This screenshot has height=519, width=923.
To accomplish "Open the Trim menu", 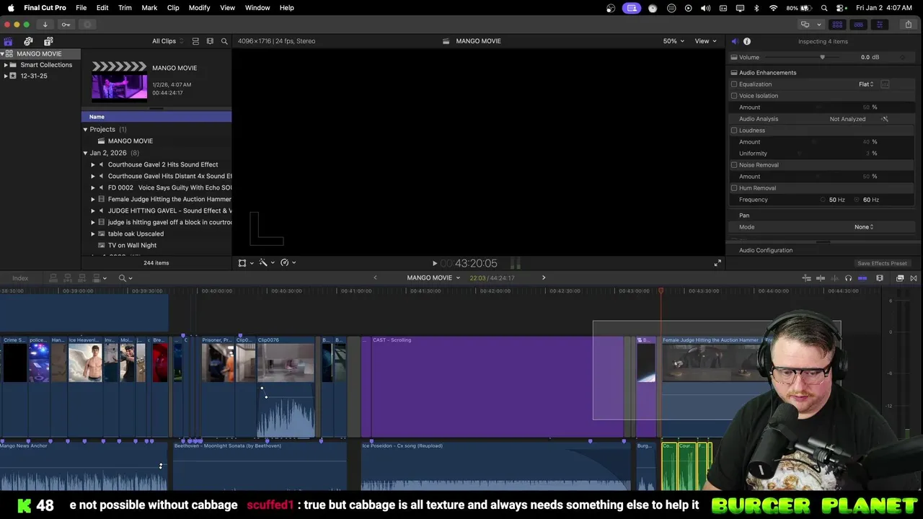I will [125, 8].
